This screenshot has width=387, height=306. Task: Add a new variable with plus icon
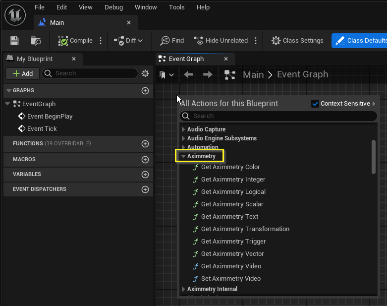click(145, 175)
